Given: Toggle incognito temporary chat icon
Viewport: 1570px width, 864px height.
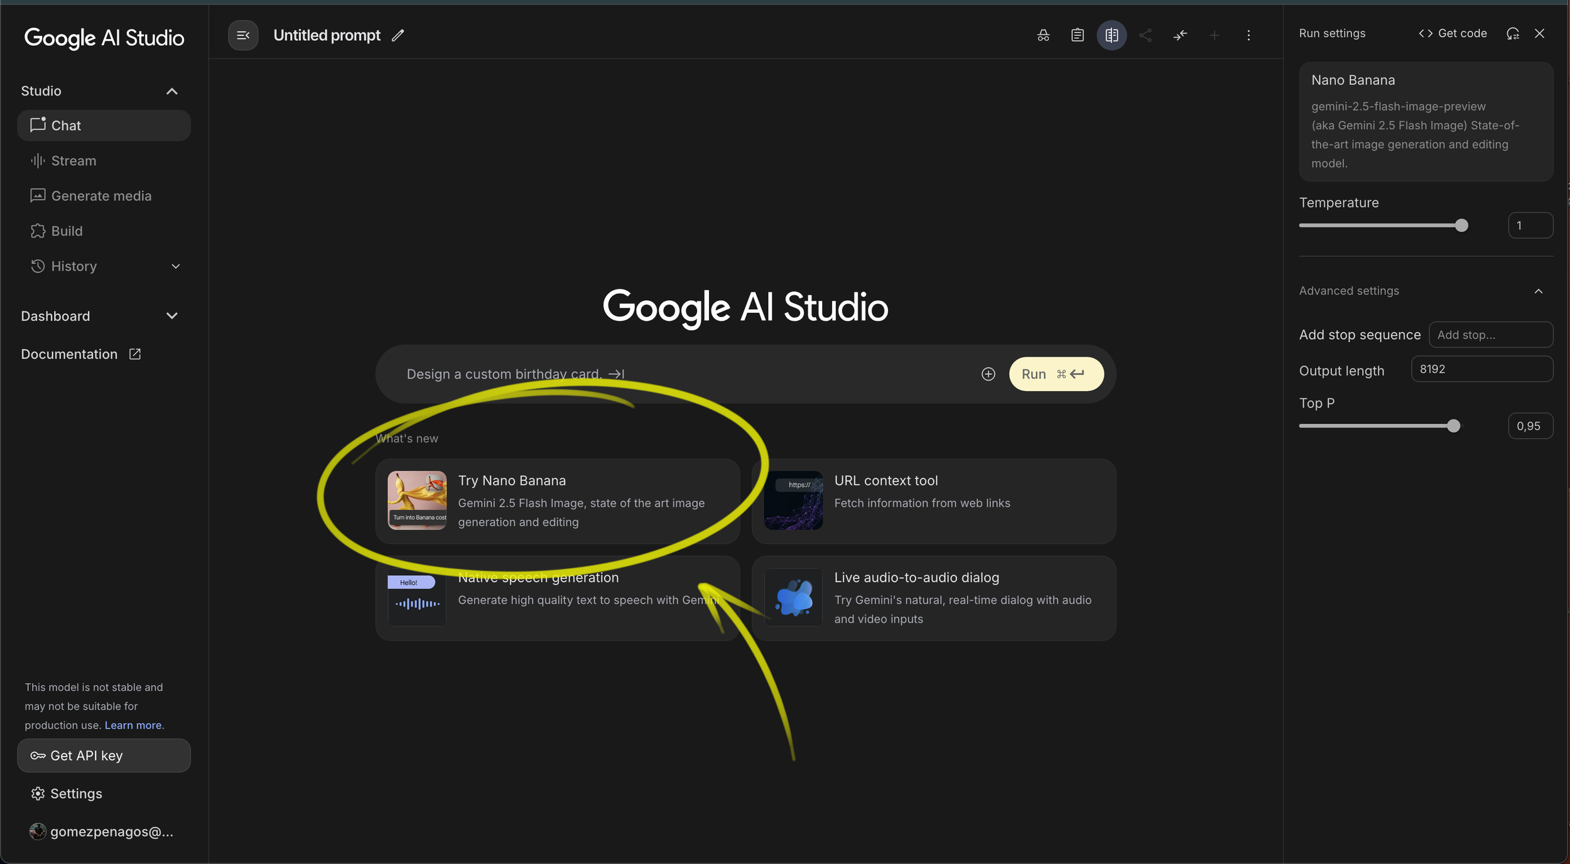Looking at the screenshot, I should click(x=1043, y=35).
